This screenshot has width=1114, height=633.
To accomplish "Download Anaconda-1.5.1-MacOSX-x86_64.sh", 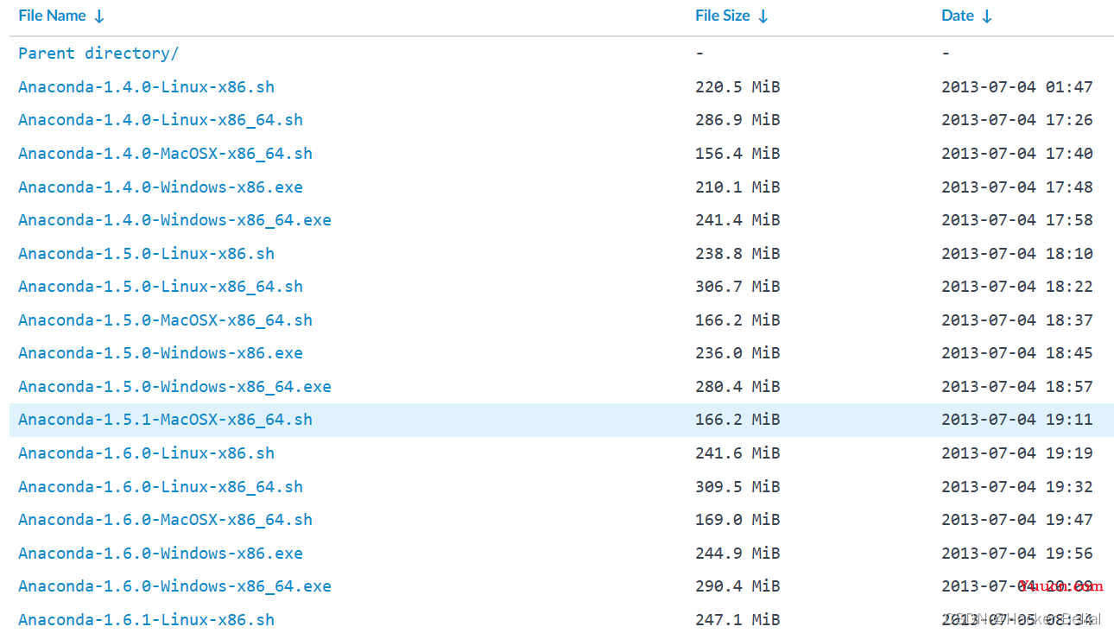I will pos(165,420).
